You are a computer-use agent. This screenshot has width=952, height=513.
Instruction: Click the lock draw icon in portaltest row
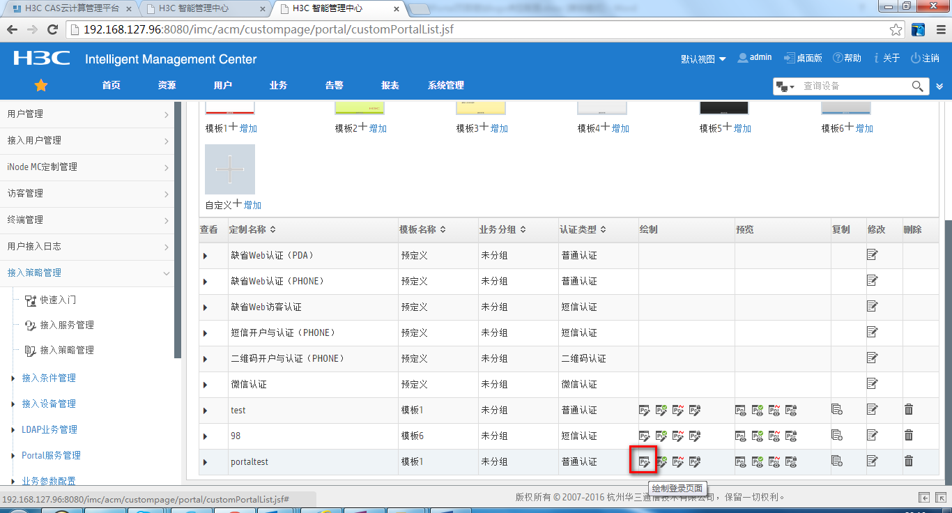(694, 461)
